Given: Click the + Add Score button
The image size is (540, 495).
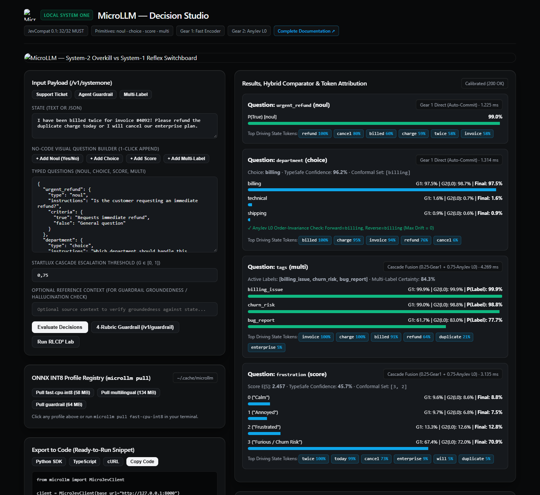Looking at the screenshot, I should click(x=143, y=159).
